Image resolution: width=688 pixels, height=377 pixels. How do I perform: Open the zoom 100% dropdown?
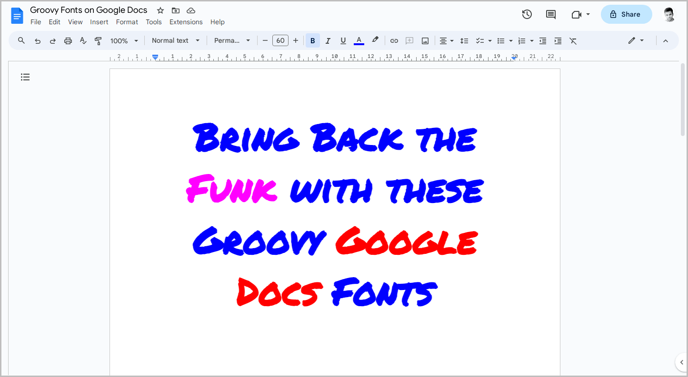(124, 41)
